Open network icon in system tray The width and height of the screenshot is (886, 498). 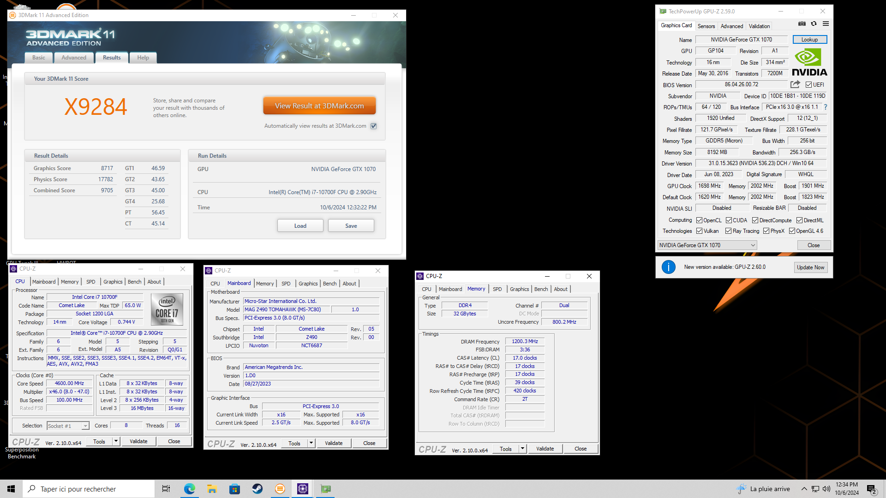point(815,489)
